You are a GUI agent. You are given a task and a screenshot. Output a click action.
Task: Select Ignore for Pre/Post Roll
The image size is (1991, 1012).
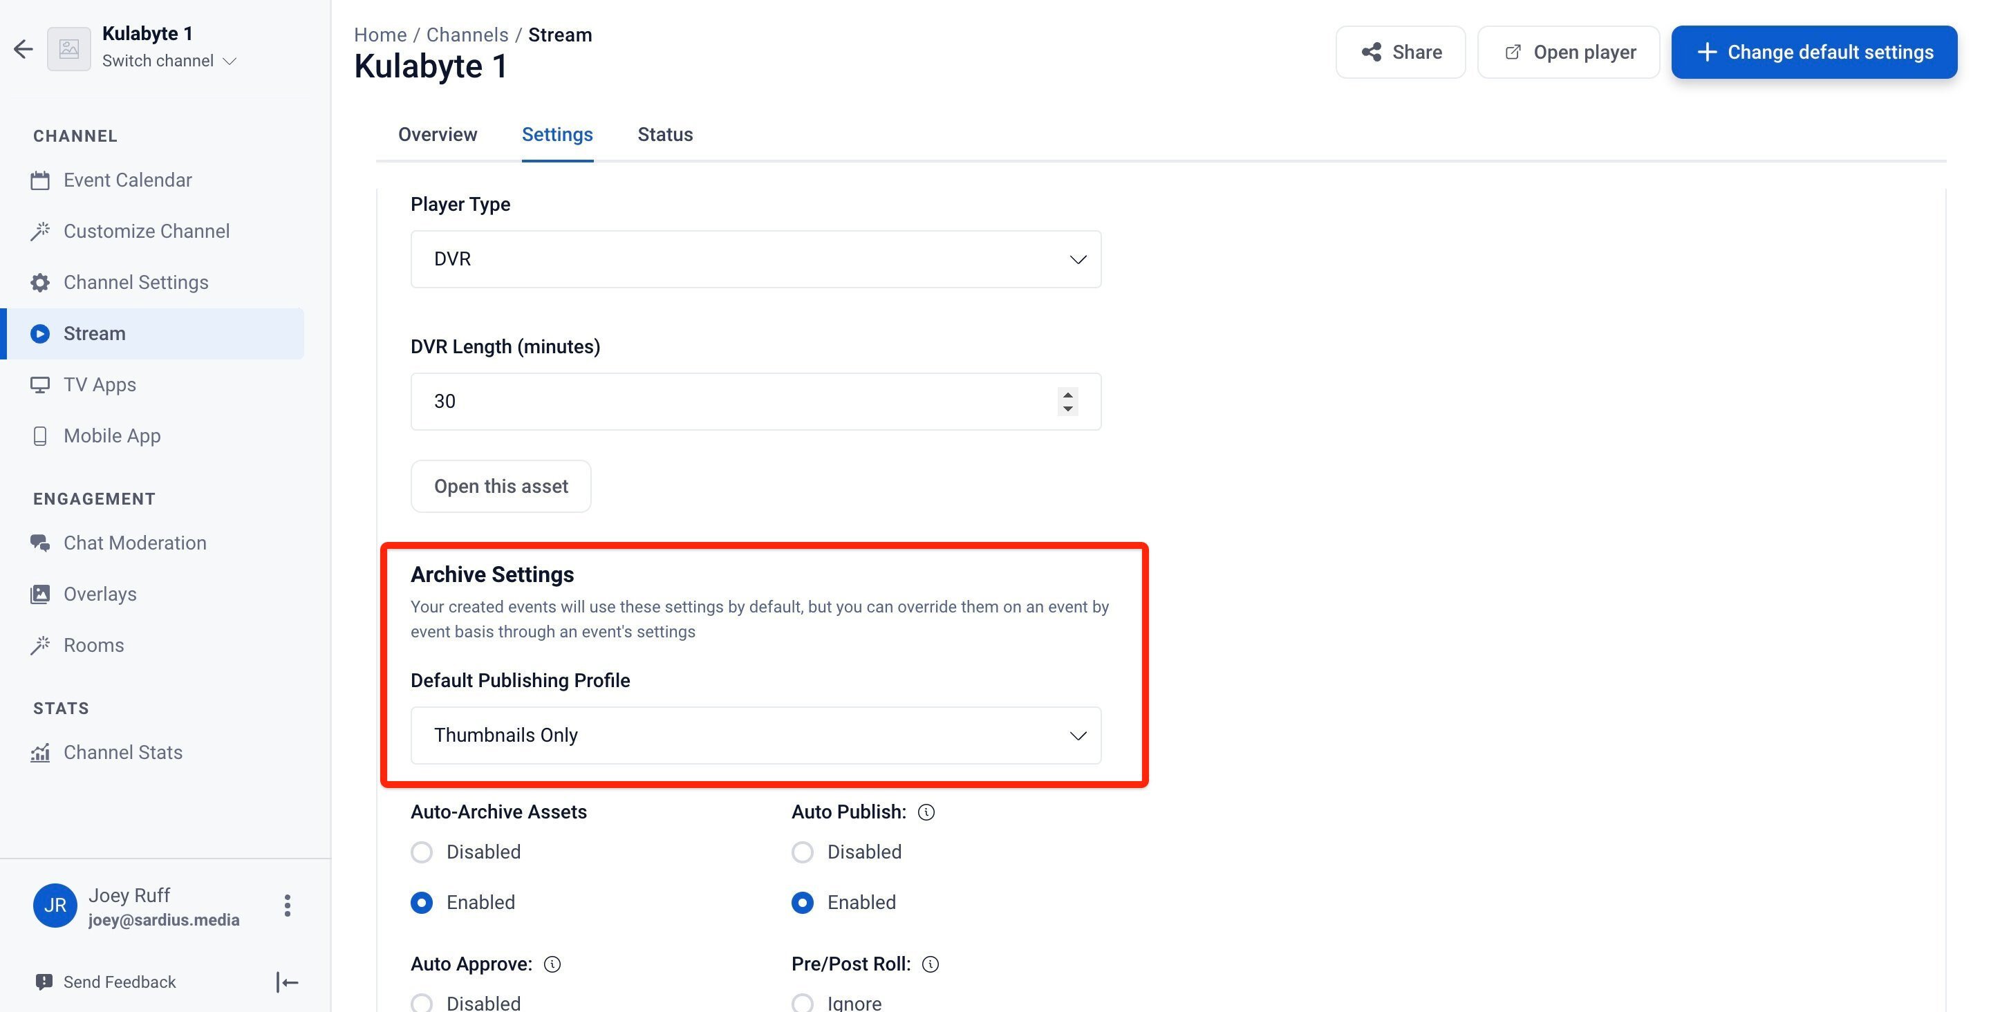click(x=802, y=1004)
